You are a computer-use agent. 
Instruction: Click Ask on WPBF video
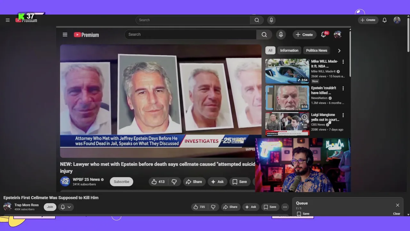217,182
